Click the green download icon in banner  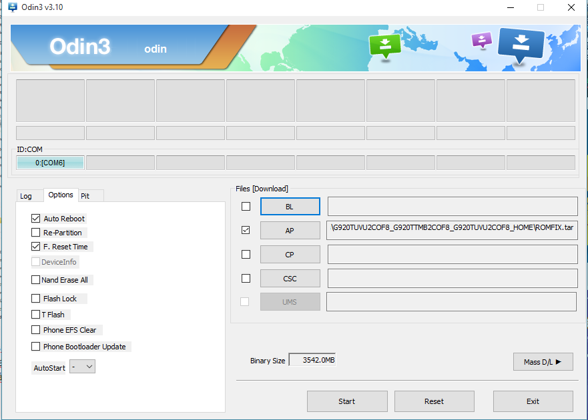pos(384,46)
